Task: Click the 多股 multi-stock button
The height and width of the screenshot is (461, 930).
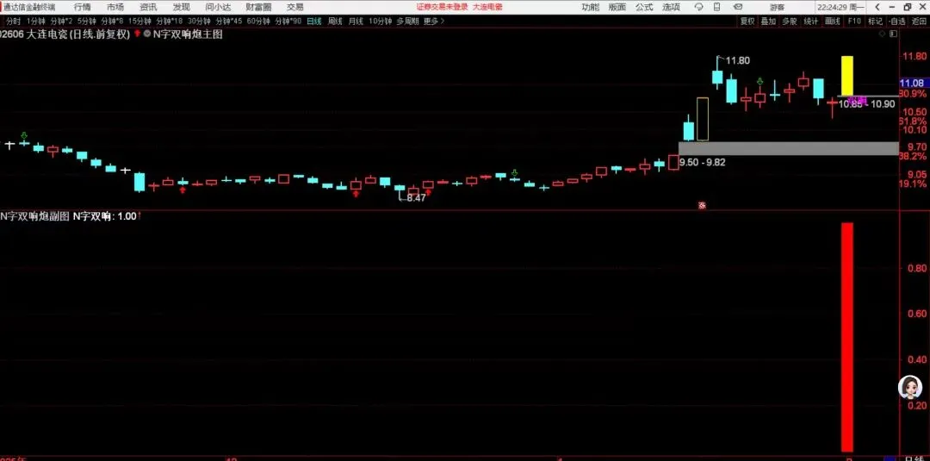Action: pos(790,21)
